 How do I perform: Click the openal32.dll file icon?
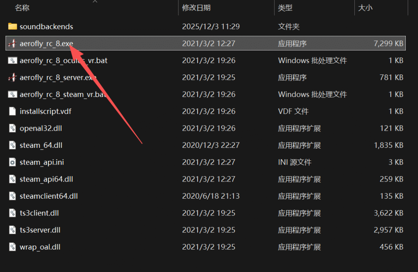(12, 128)
